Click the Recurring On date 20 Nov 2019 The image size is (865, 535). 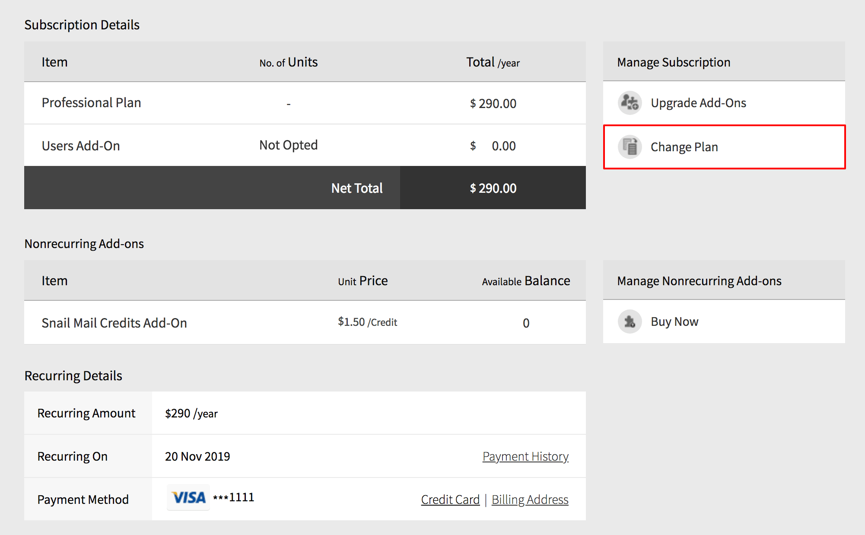click(x=197, y=456)
